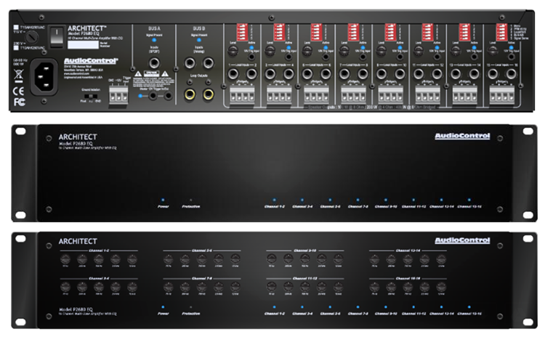Toggle DIP switch bank above Local Inputs 5-6
The height and width of the screenshot is (337, 545).
[x=316, y=32]
